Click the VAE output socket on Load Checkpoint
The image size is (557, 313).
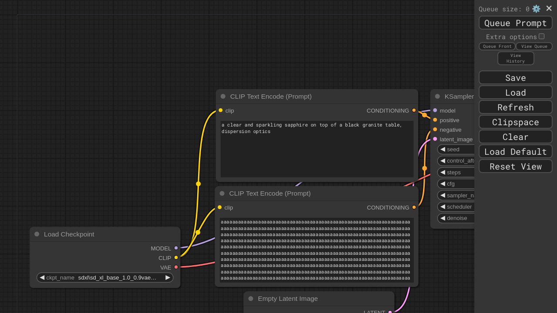tap(176, 267)
